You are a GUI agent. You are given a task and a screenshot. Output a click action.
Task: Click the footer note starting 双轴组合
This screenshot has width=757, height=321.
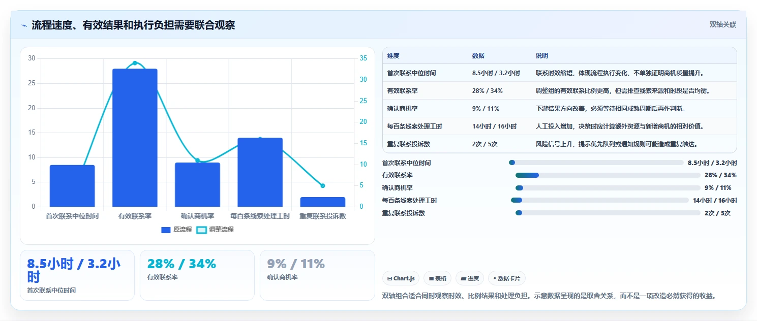pos(549,296)
